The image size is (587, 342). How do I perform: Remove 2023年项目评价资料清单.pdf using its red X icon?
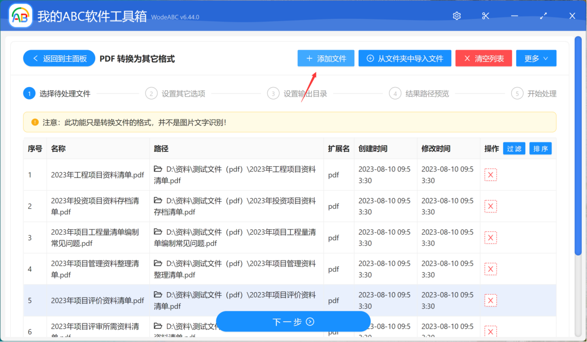[x=490, y=300]
